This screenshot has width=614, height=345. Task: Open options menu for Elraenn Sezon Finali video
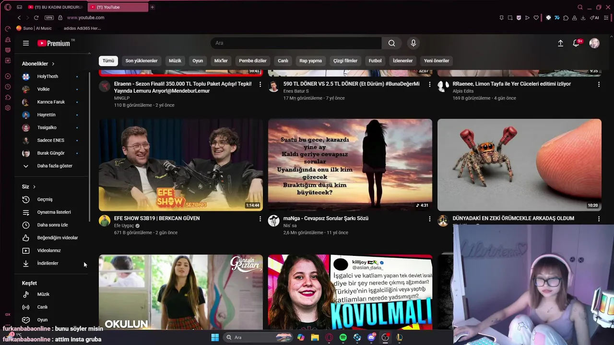260,84
